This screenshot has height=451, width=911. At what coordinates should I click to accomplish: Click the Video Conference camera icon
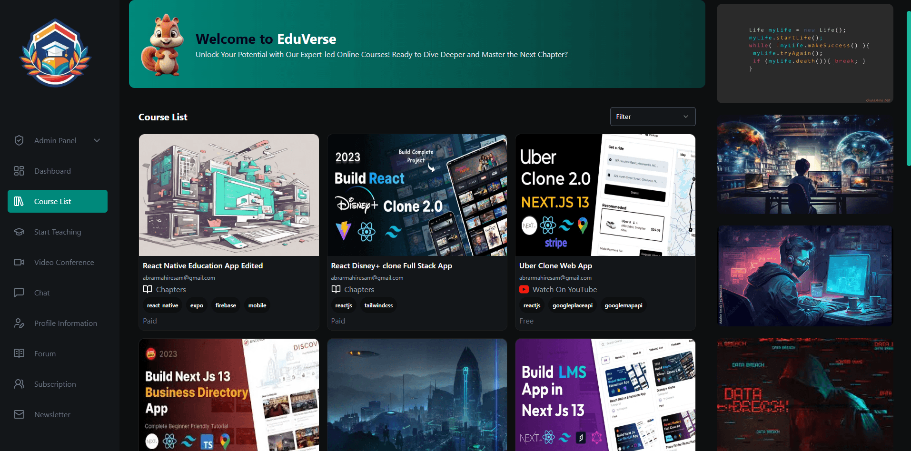[x=19, y=262]
